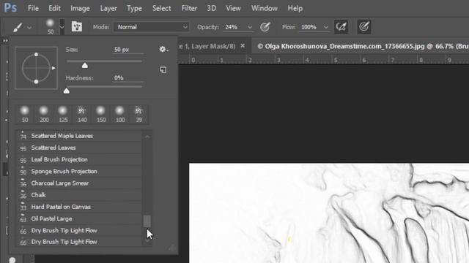This screenshot has width=469, height=263.
Task: Open the Layer menu
Action: click(108, 8)
